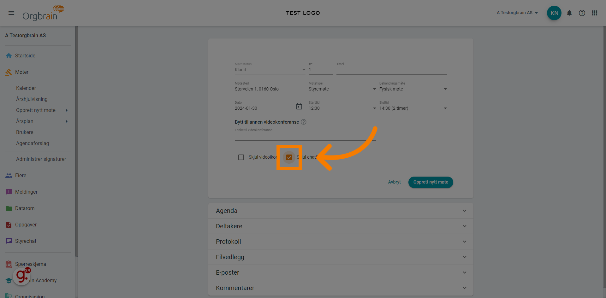Image resolution: width=606 pixels, height=298 pixels.
Task: Click the Eiere people icon
Action: 9,176
